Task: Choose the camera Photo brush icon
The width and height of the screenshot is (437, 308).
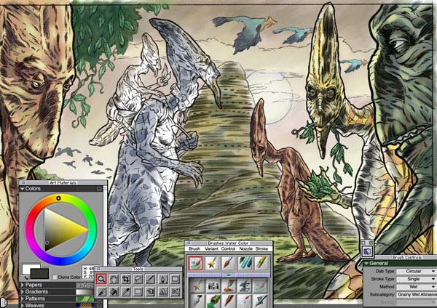Action: [213, 287]
